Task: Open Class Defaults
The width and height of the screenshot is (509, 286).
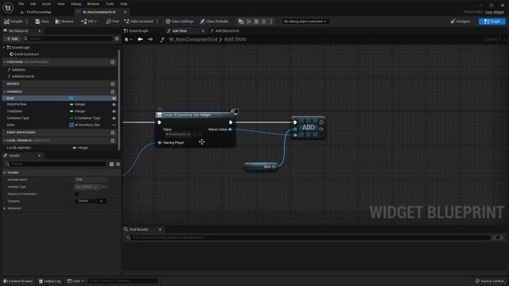Action: point(214,21)
